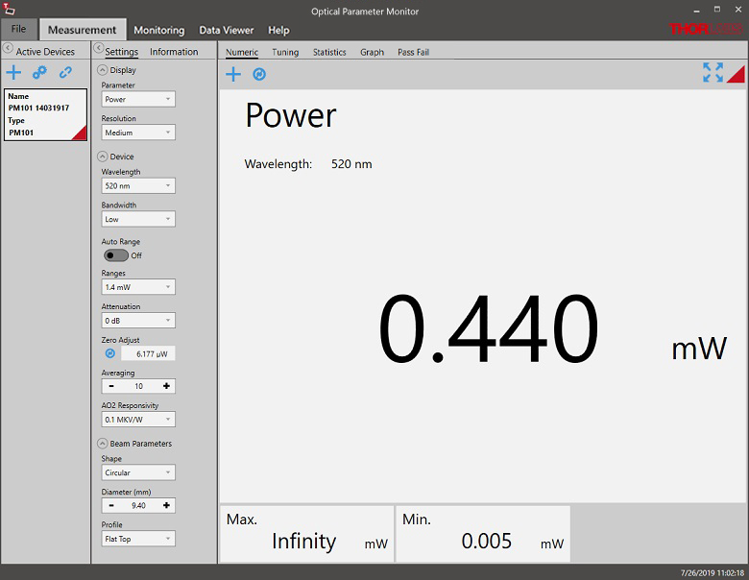The width and height of the screenshot is (749, 580).
Task: Open device settings gears icon
Action: point(39,73)
